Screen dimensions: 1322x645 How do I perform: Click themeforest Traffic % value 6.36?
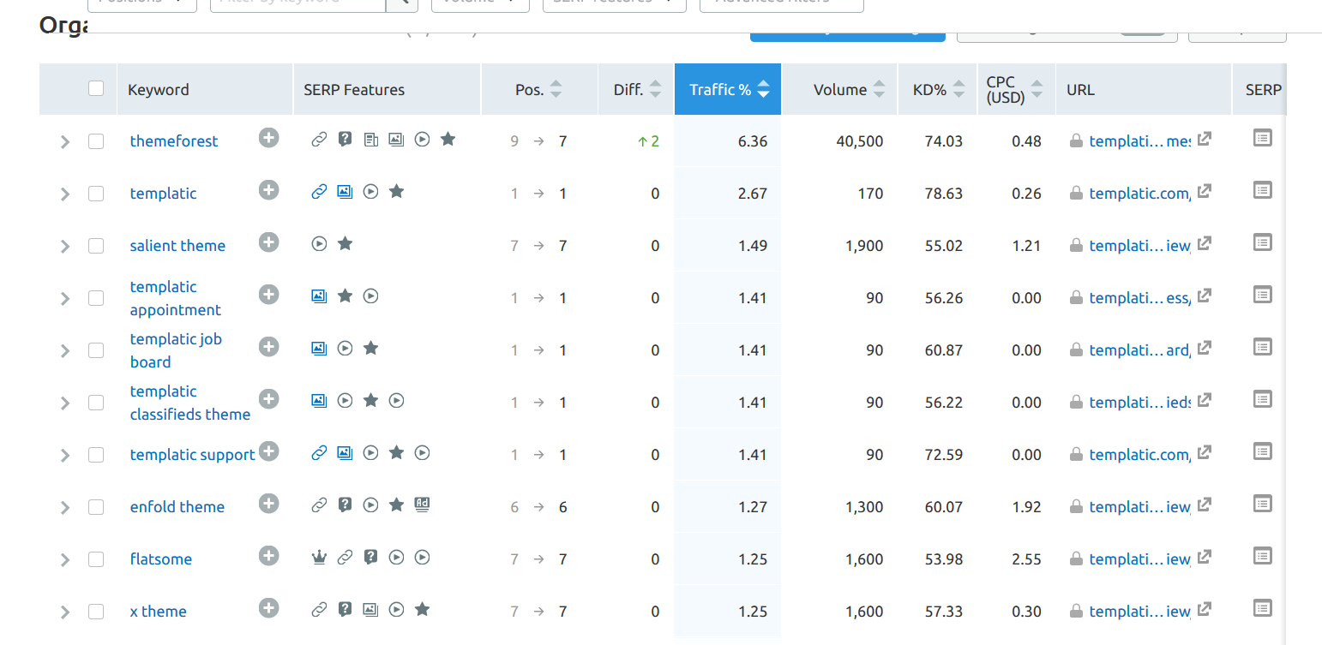click(753, 141)
